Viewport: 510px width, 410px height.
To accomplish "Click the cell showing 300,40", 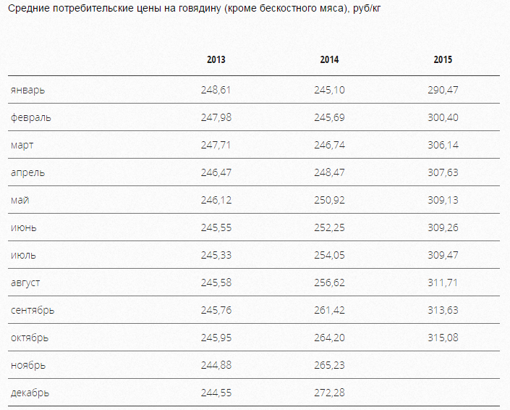I will (443, 117).
